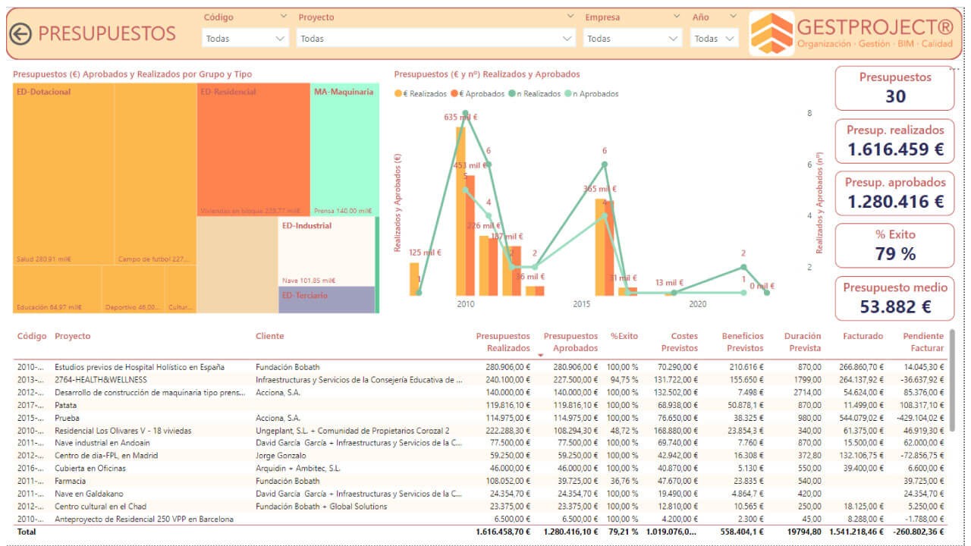Toggle the € Realizados legend marker
This screenshot has width=971, height=546.
point(398,94)
